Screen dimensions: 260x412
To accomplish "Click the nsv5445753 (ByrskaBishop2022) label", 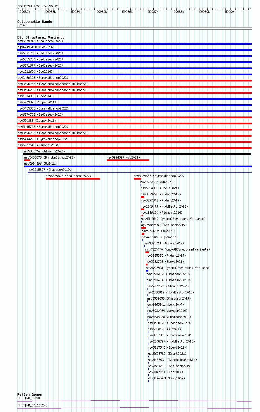I will point(43,127).
